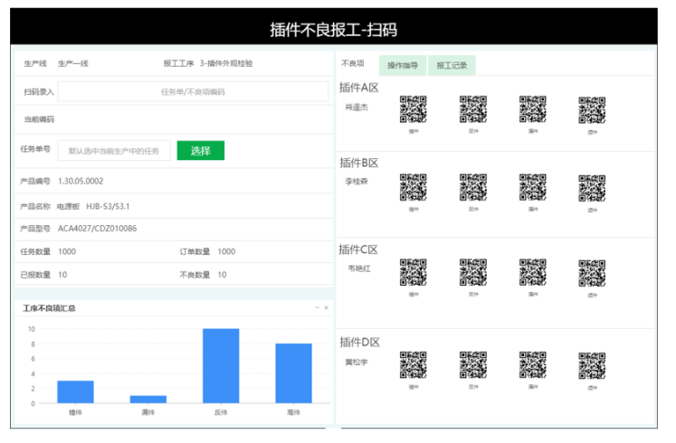This screenshot has width=676, height=443.
Task: Select the 漏件 QR code in 插件B区
Action: point(533,187)
